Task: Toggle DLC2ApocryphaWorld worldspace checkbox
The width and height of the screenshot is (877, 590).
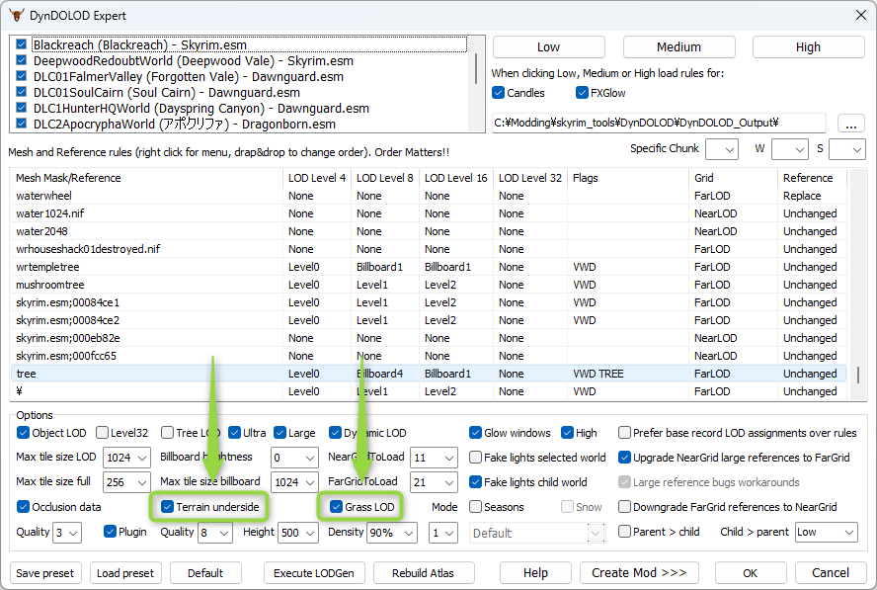Action: (x=22, y=124)
